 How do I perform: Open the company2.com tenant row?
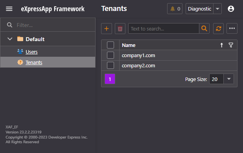click(138, 66)
